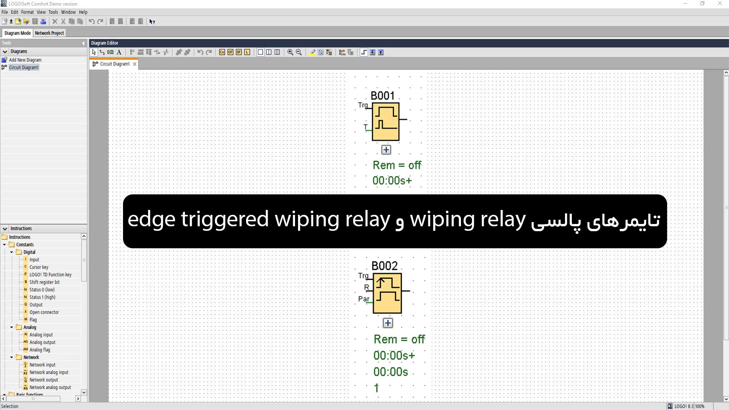Select the undo action icon
This screenshot has height=410, width=729.
pos(92,21)
